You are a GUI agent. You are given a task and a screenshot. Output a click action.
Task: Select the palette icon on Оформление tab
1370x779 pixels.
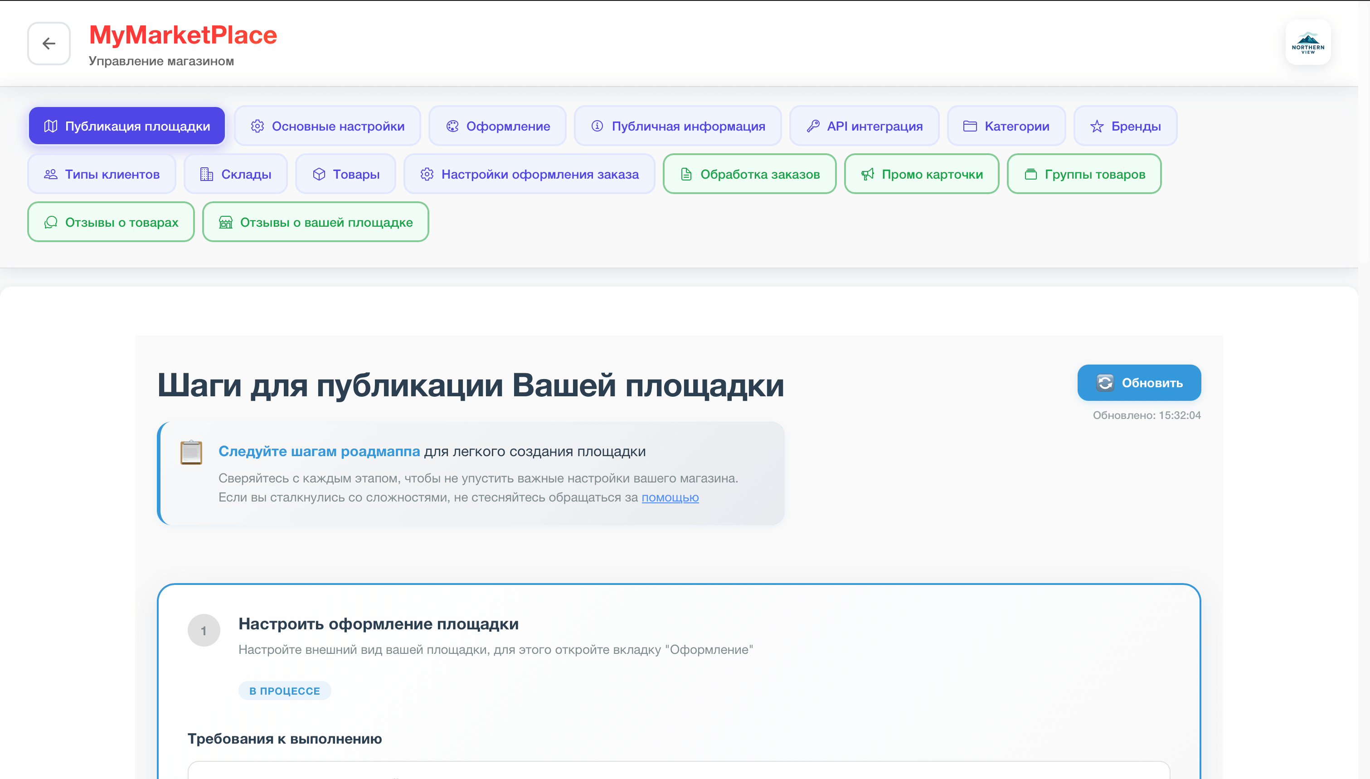click(x=452, y=126)
